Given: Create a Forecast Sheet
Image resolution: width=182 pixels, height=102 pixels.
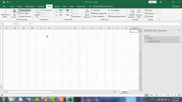Looking at the screenshot, I should [x=139, y=14].
